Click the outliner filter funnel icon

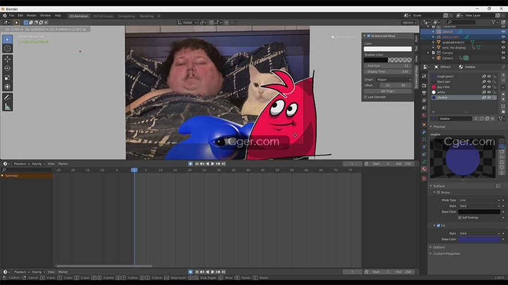coord(494,22)
